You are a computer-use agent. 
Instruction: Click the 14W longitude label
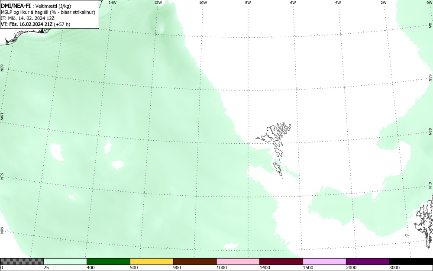click(113, 3)
